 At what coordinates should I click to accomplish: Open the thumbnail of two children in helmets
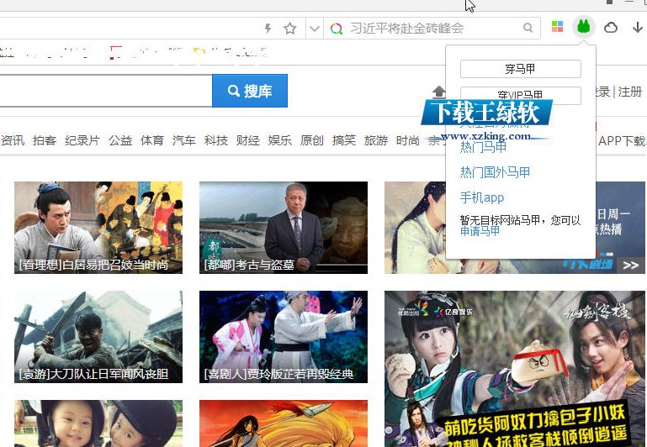98,423
